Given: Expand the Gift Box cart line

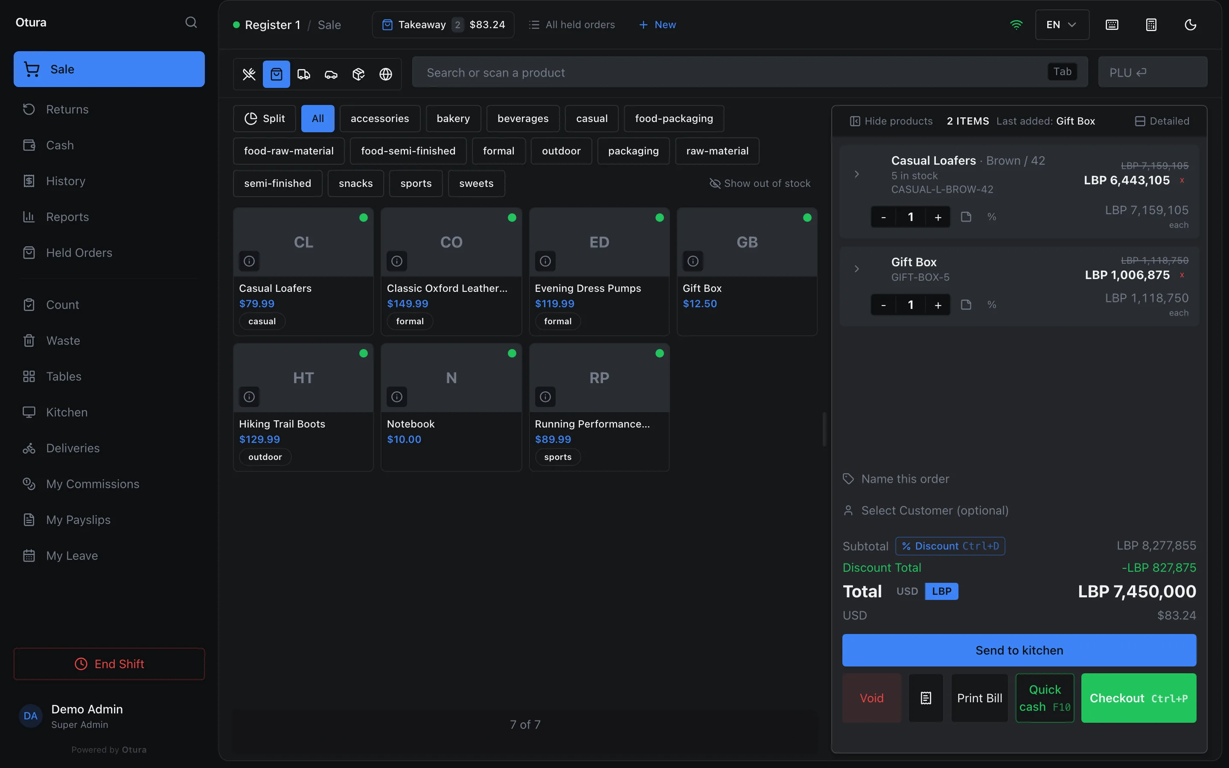Looking at the screenshot, I should point(857,269).
